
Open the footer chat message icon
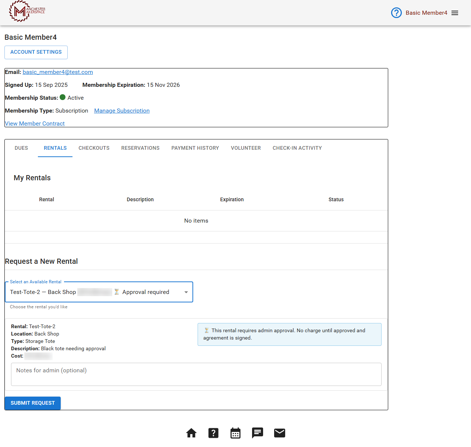pyautogui.click(x=258, y=433)
